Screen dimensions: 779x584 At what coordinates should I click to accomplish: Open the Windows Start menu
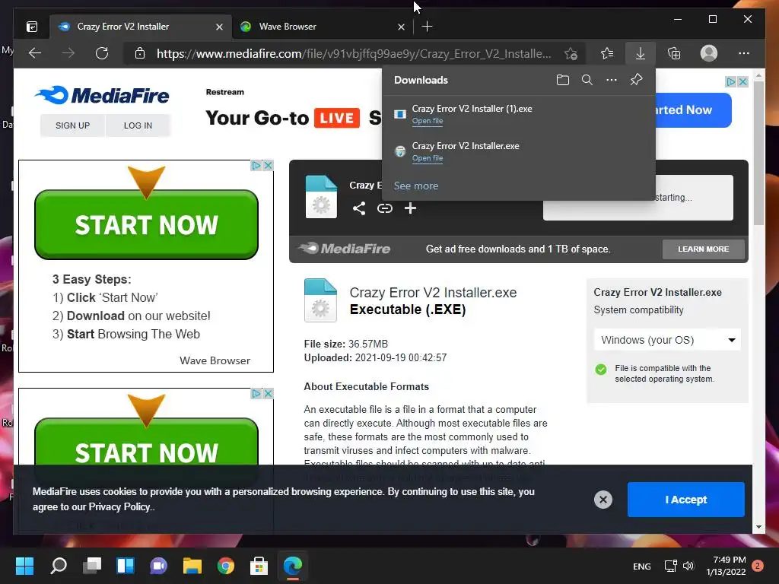click(x=24, y=566)
